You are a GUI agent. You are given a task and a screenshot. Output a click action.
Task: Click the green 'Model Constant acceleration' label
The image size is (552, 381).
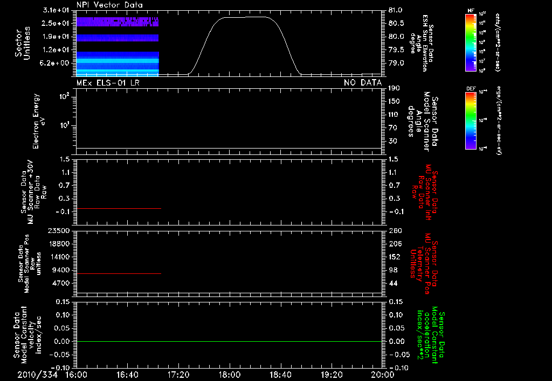point(430,335)
